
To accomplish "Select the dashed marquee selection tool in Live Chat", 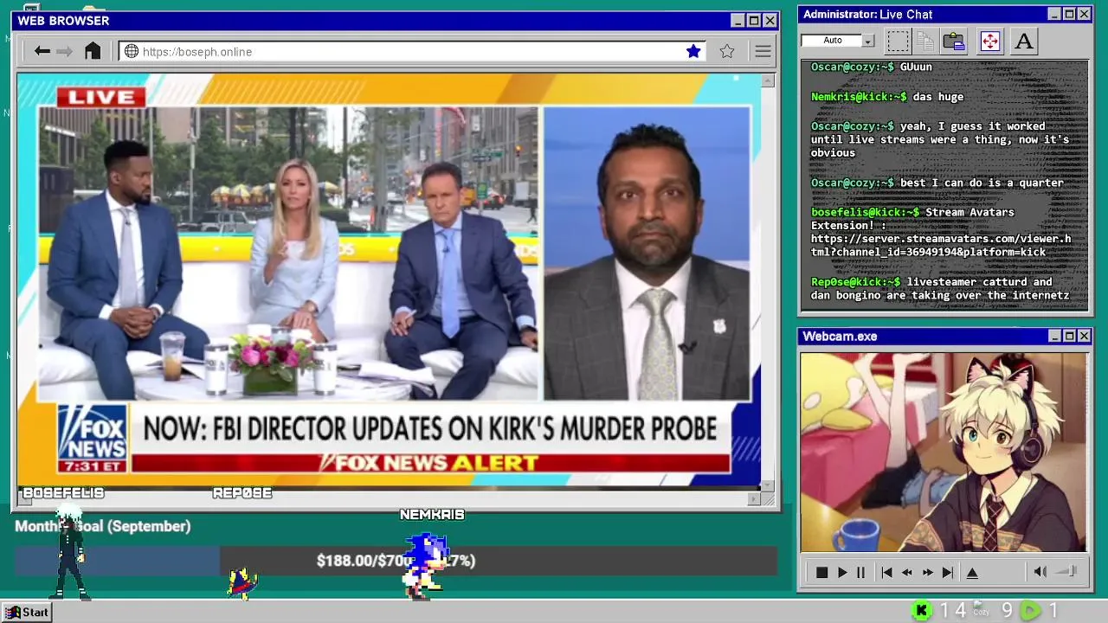I will pos(899,41).
